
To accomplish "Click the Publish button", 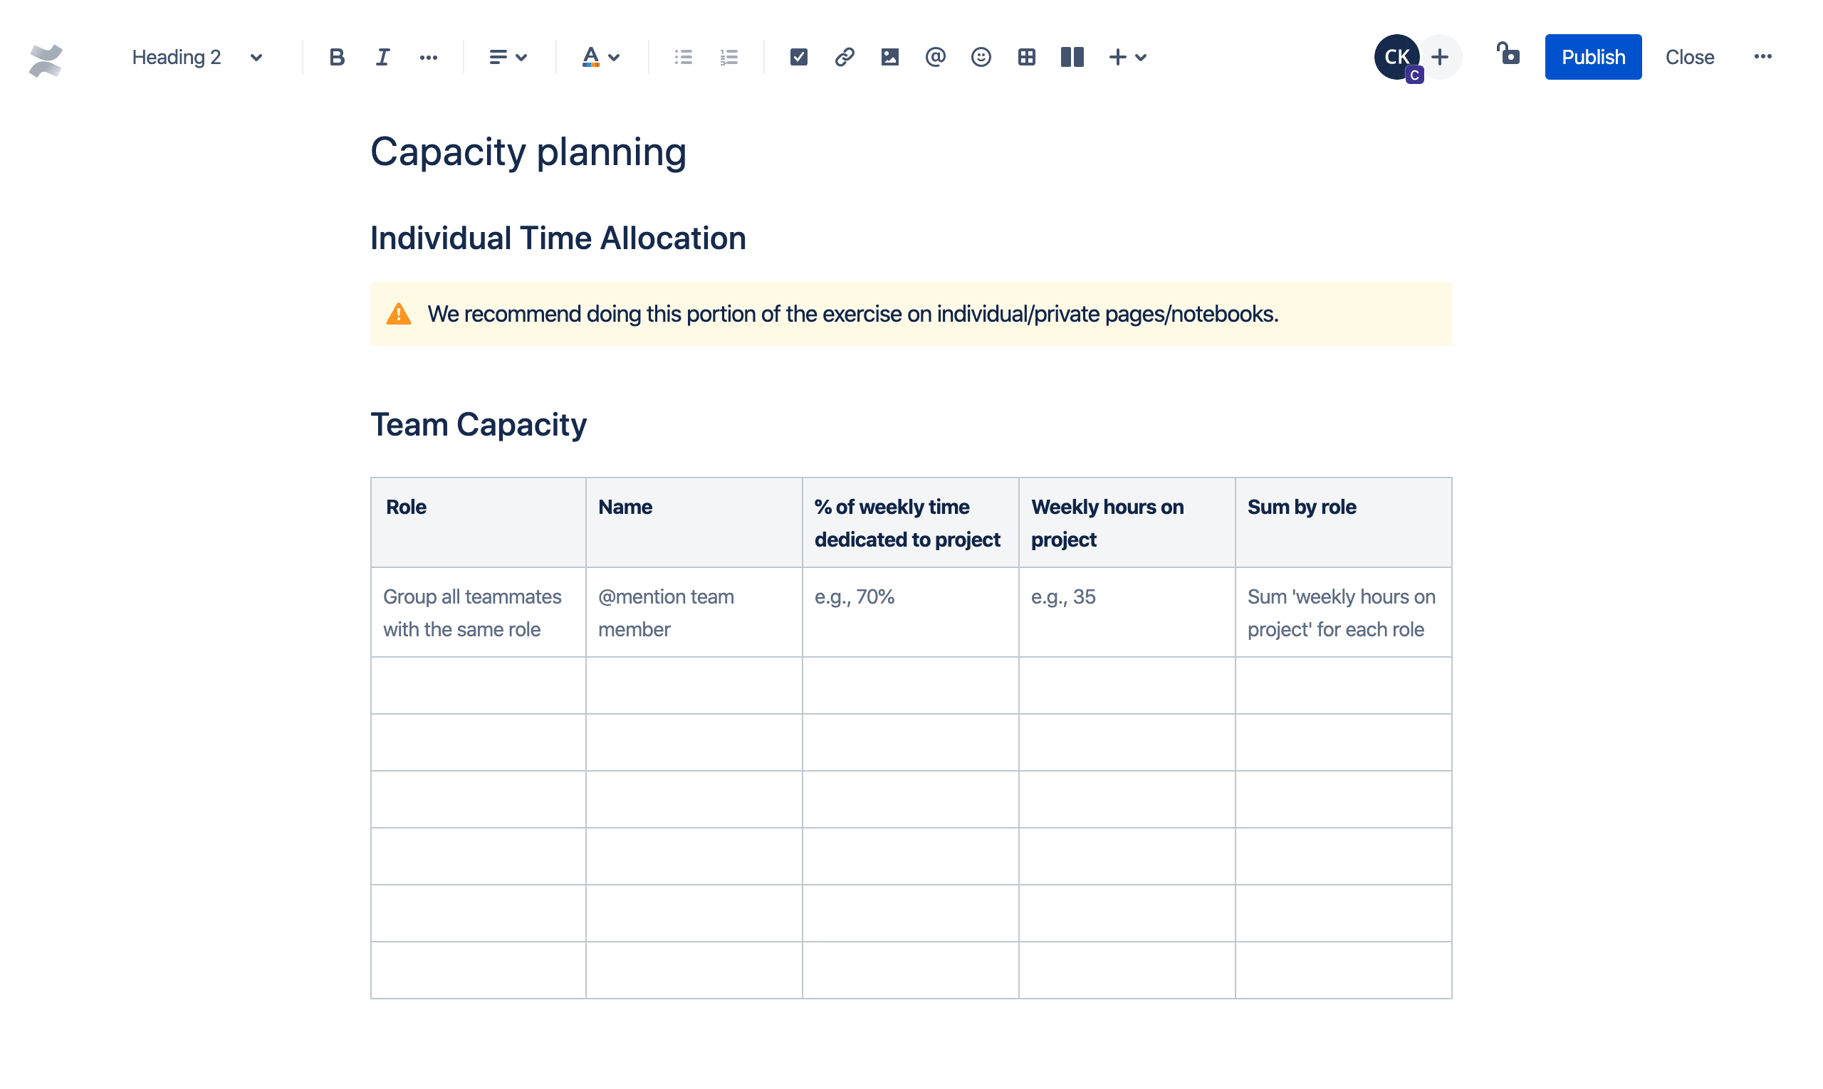I will click(x=1592, y=56).
